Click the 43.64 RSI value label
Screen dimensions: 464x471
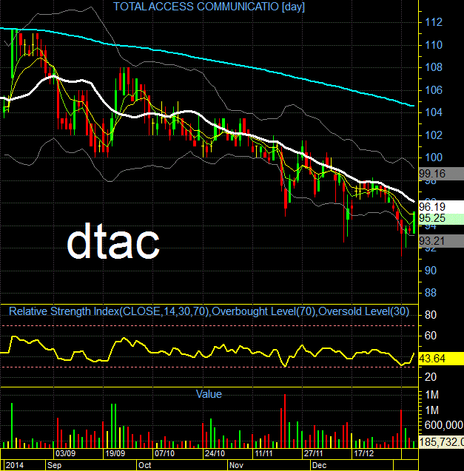click(x=441, y=359)
